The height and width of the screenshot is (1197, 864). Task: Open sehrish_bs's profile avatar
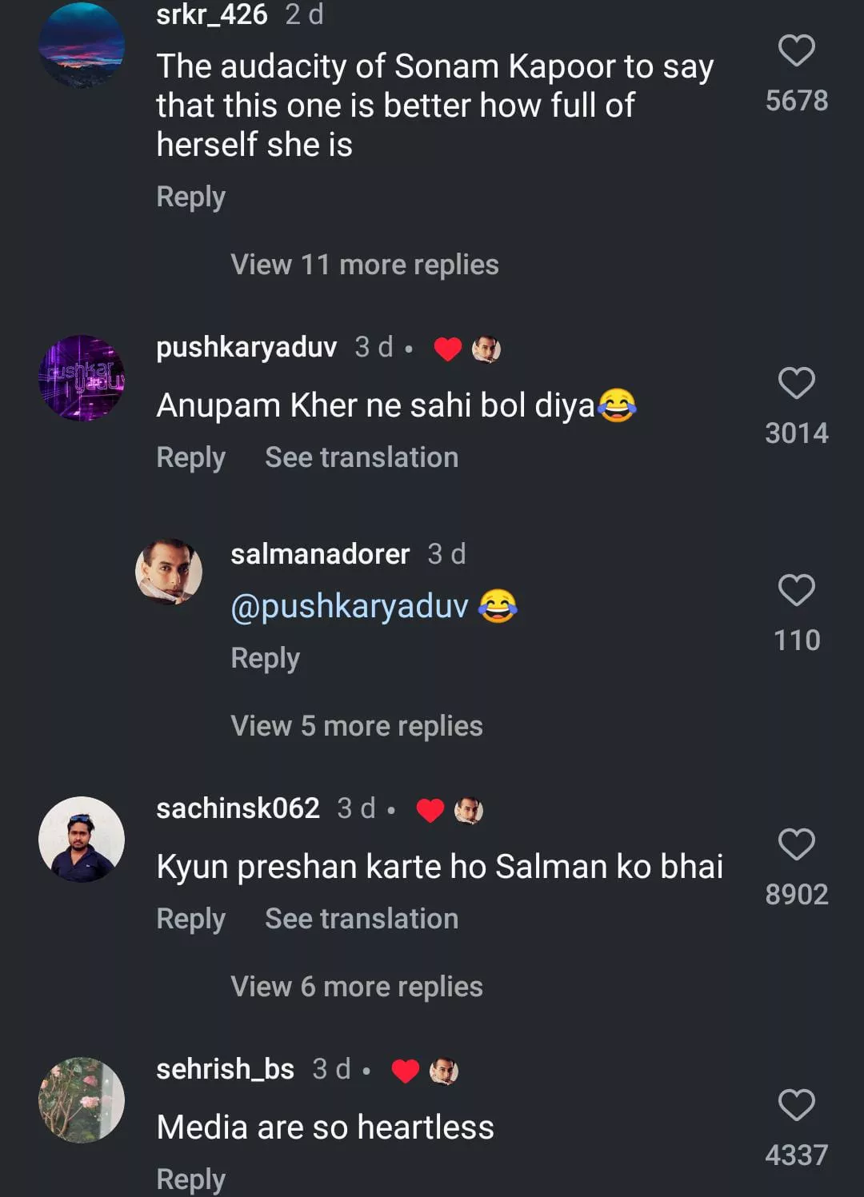pyautogui.click(x=82, y=1100)
